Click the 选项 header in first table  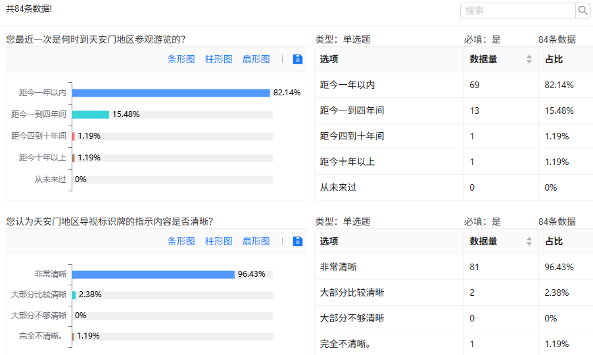click(x=329, y=60)
